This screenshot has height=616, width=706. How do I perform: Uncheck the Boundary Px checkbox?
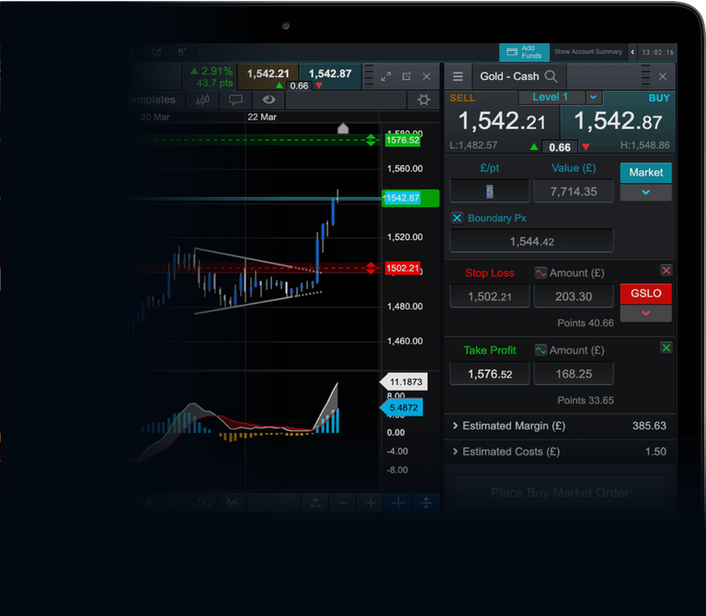457,218
